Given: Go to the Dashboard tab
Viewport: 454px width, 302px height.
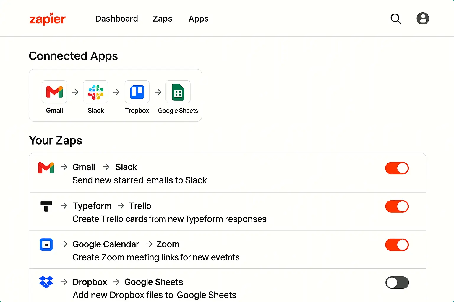Looking at the screenshot, I should click(x=116, y=19).
